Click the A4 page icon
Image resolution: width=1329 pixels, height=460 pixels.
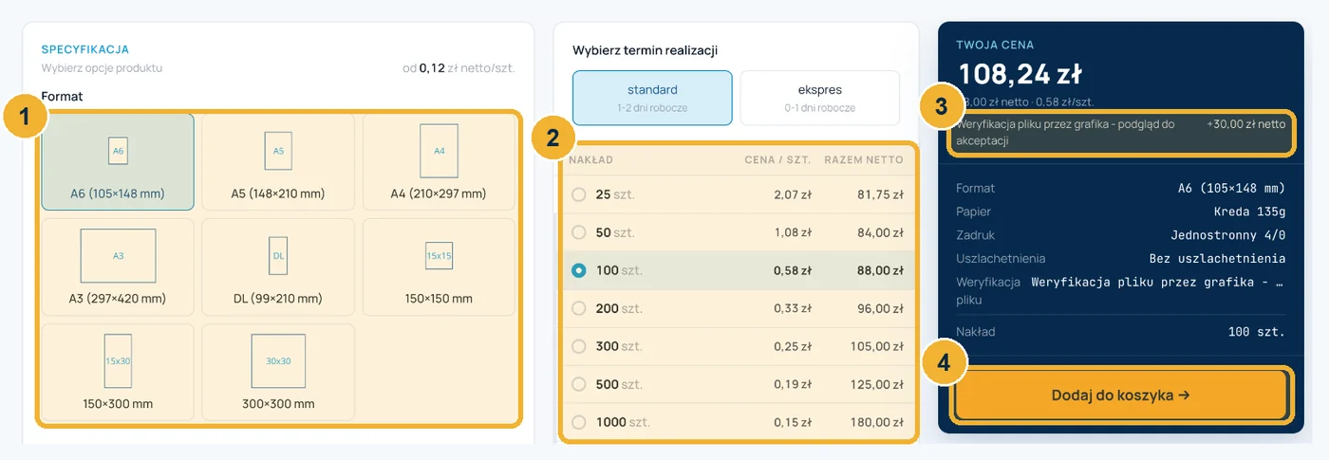[439, 150]
